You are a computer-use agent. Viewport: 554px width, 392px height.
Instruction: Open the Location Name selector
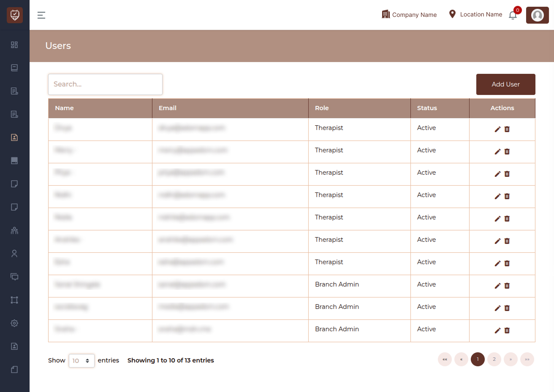point(475,14)
